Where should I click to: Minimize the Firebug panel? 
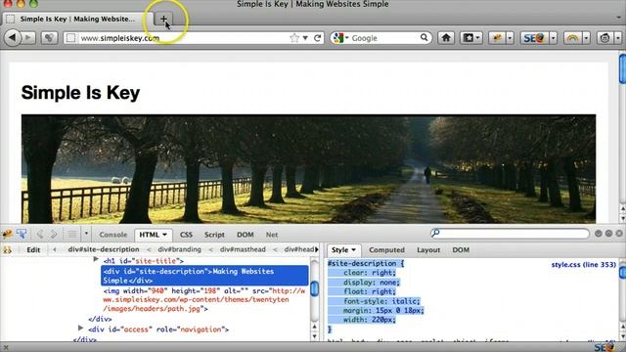pyautogui.click(x=598, y=234)
